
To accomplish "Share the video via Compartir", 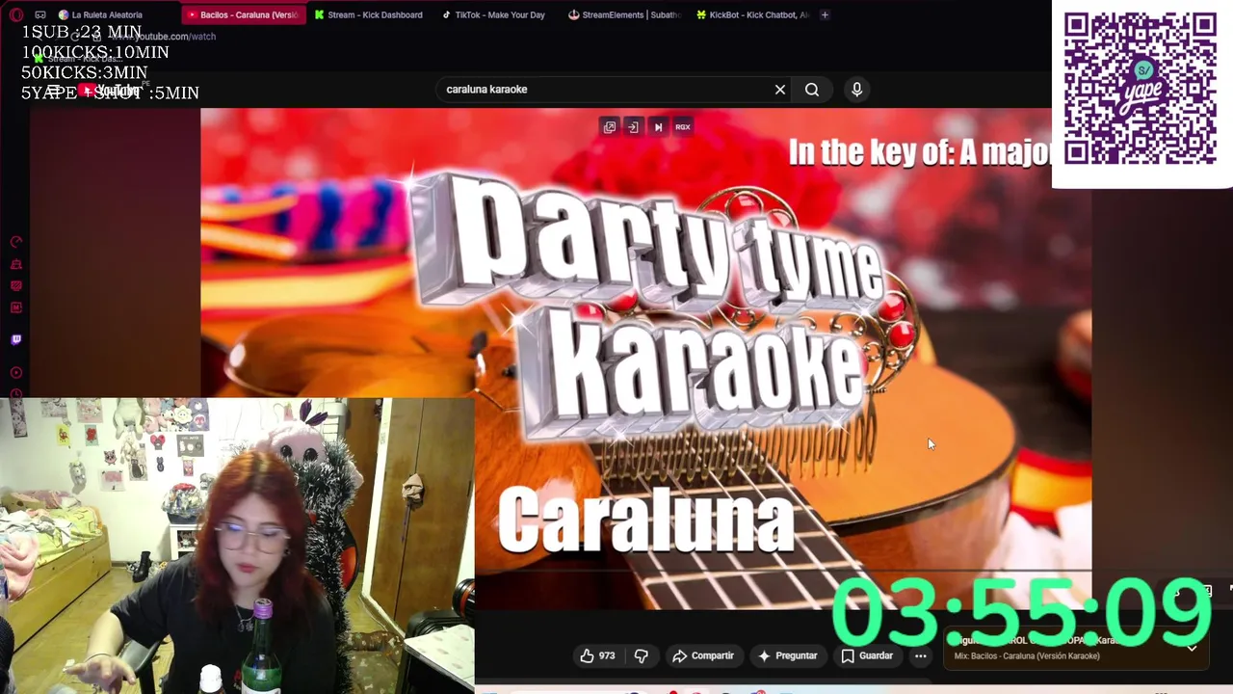I will (703, 655).
